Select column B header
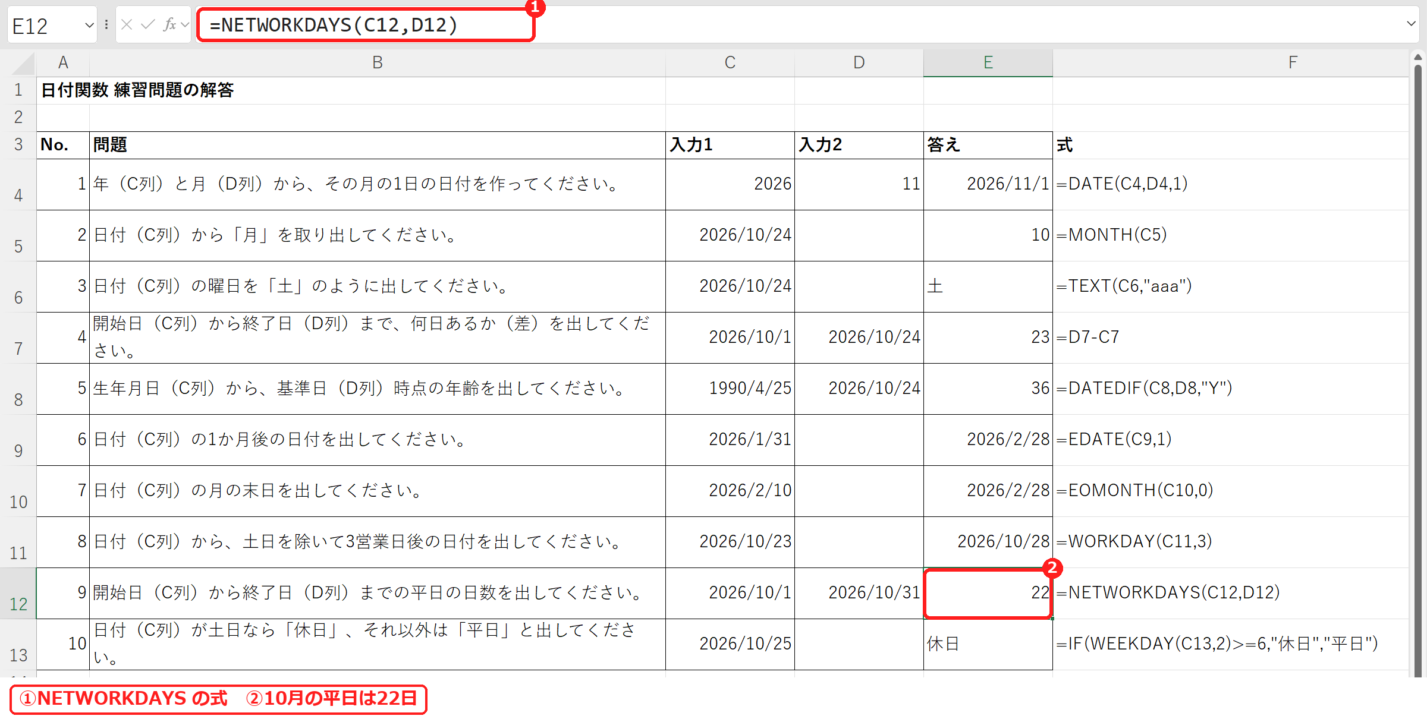This screenshot has width=1427, height=719. click(x=378, y=62)
